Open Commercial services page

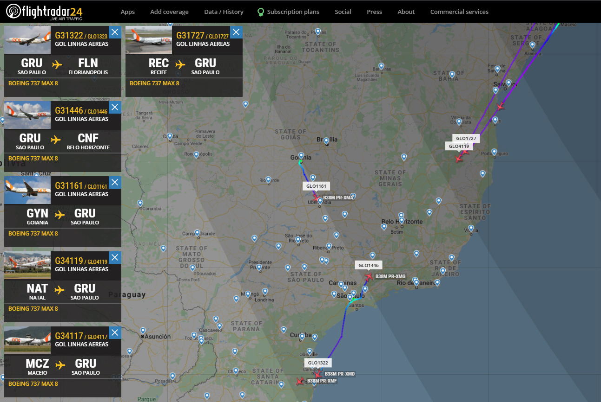pyautogui.click(x=459, y=12)
